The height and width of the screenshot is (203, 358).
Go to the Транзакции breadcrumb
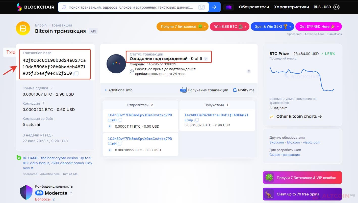(x=62, y=25)
